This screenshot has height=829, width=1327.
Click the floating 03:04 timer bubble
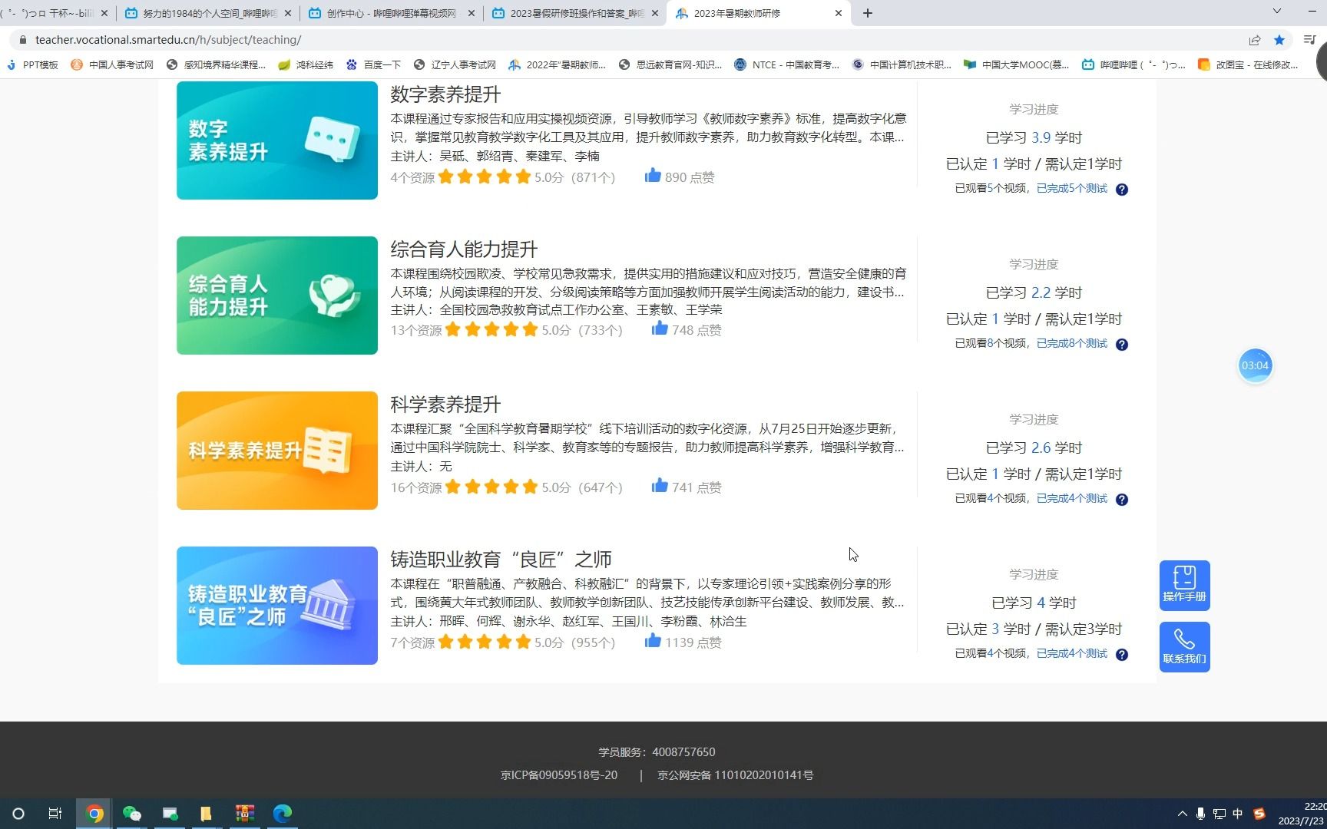tap(1255, 365)
